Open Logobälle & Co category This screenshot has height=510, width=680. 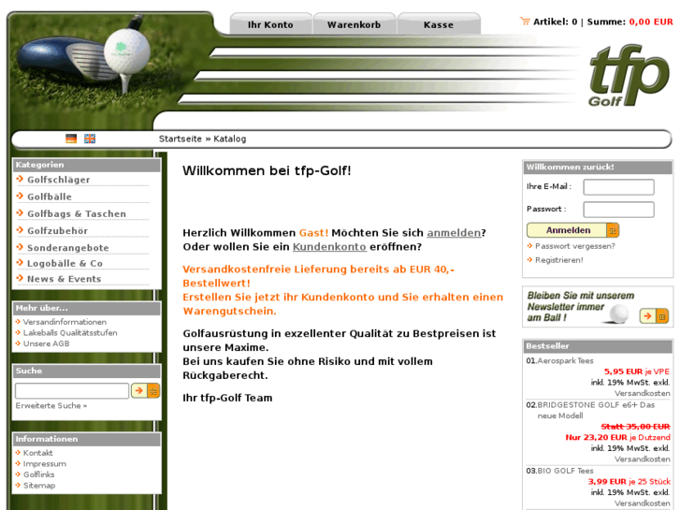(65, 264)
